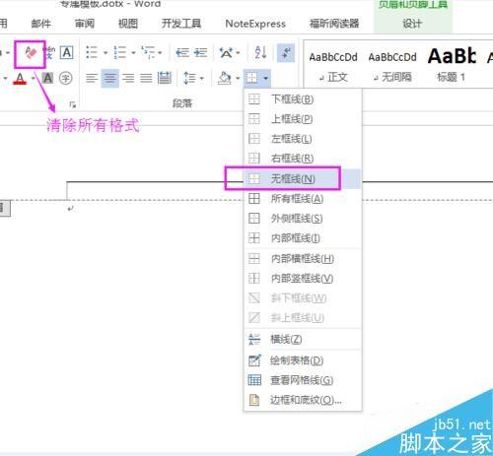This screenshot has height=456, width=493.
Task: Choose 上框线(P) menu item
Action: tap(303, 119)
